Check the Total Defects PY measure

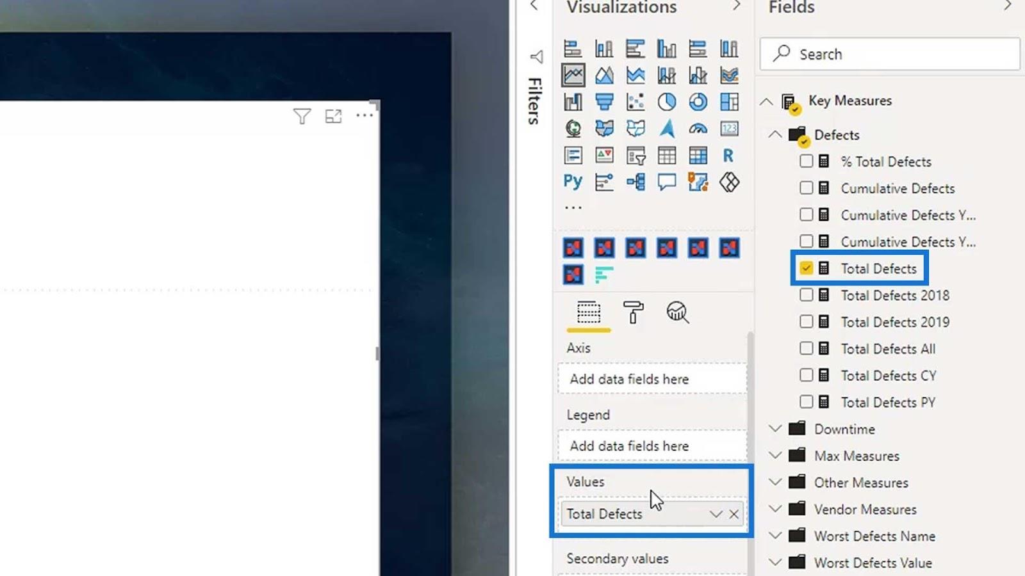pyautogui.click(x=806, y=402)
